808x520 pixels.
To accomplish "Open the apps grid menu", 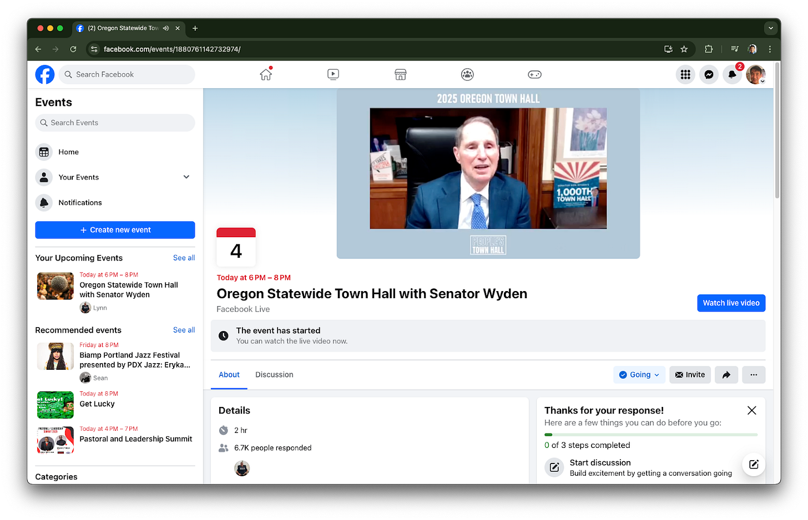I will pos(685,74).
